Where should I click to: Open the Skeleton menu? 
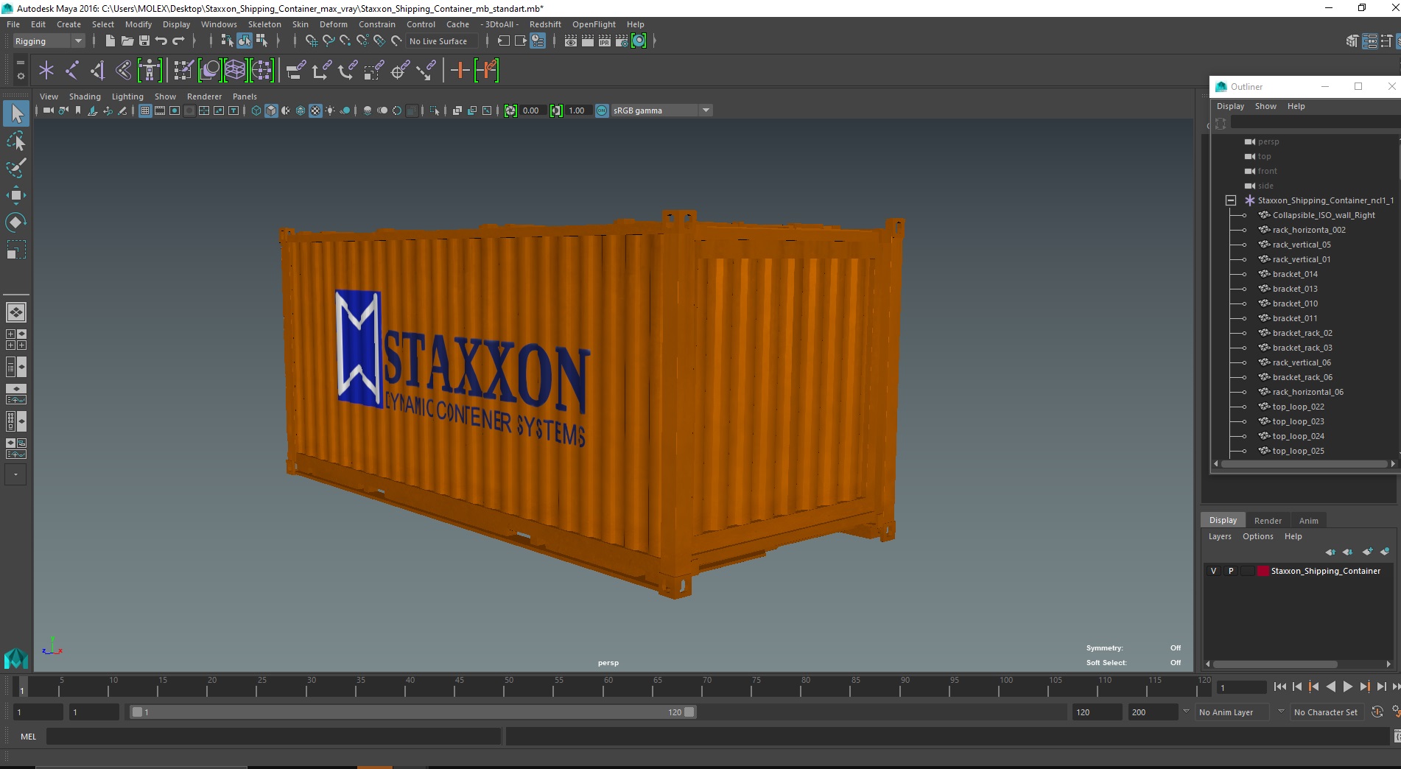[264, 24]
